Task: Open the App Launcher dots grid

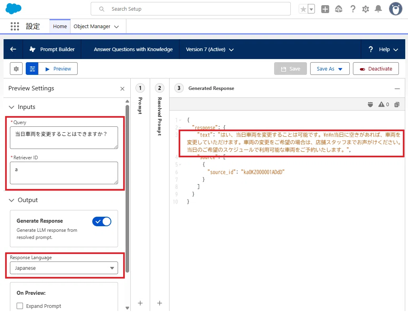Action: (15, 26)
